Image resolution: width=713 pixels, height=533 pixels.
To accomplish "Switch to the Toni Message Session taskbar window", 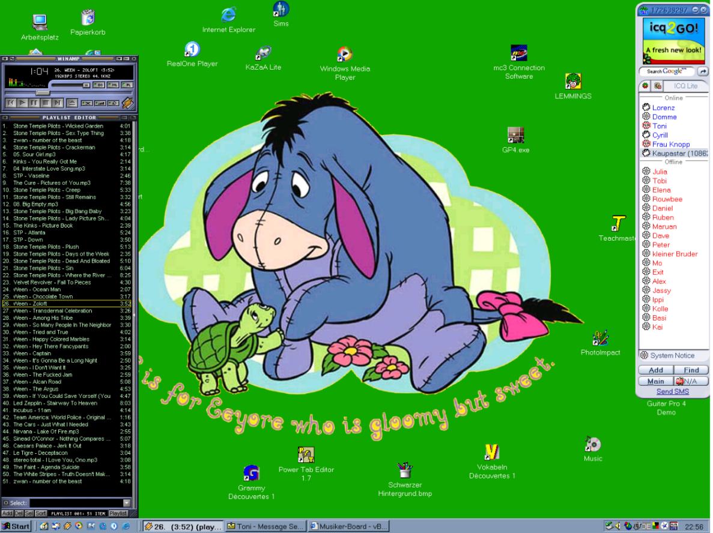I will tap(266, 526).
